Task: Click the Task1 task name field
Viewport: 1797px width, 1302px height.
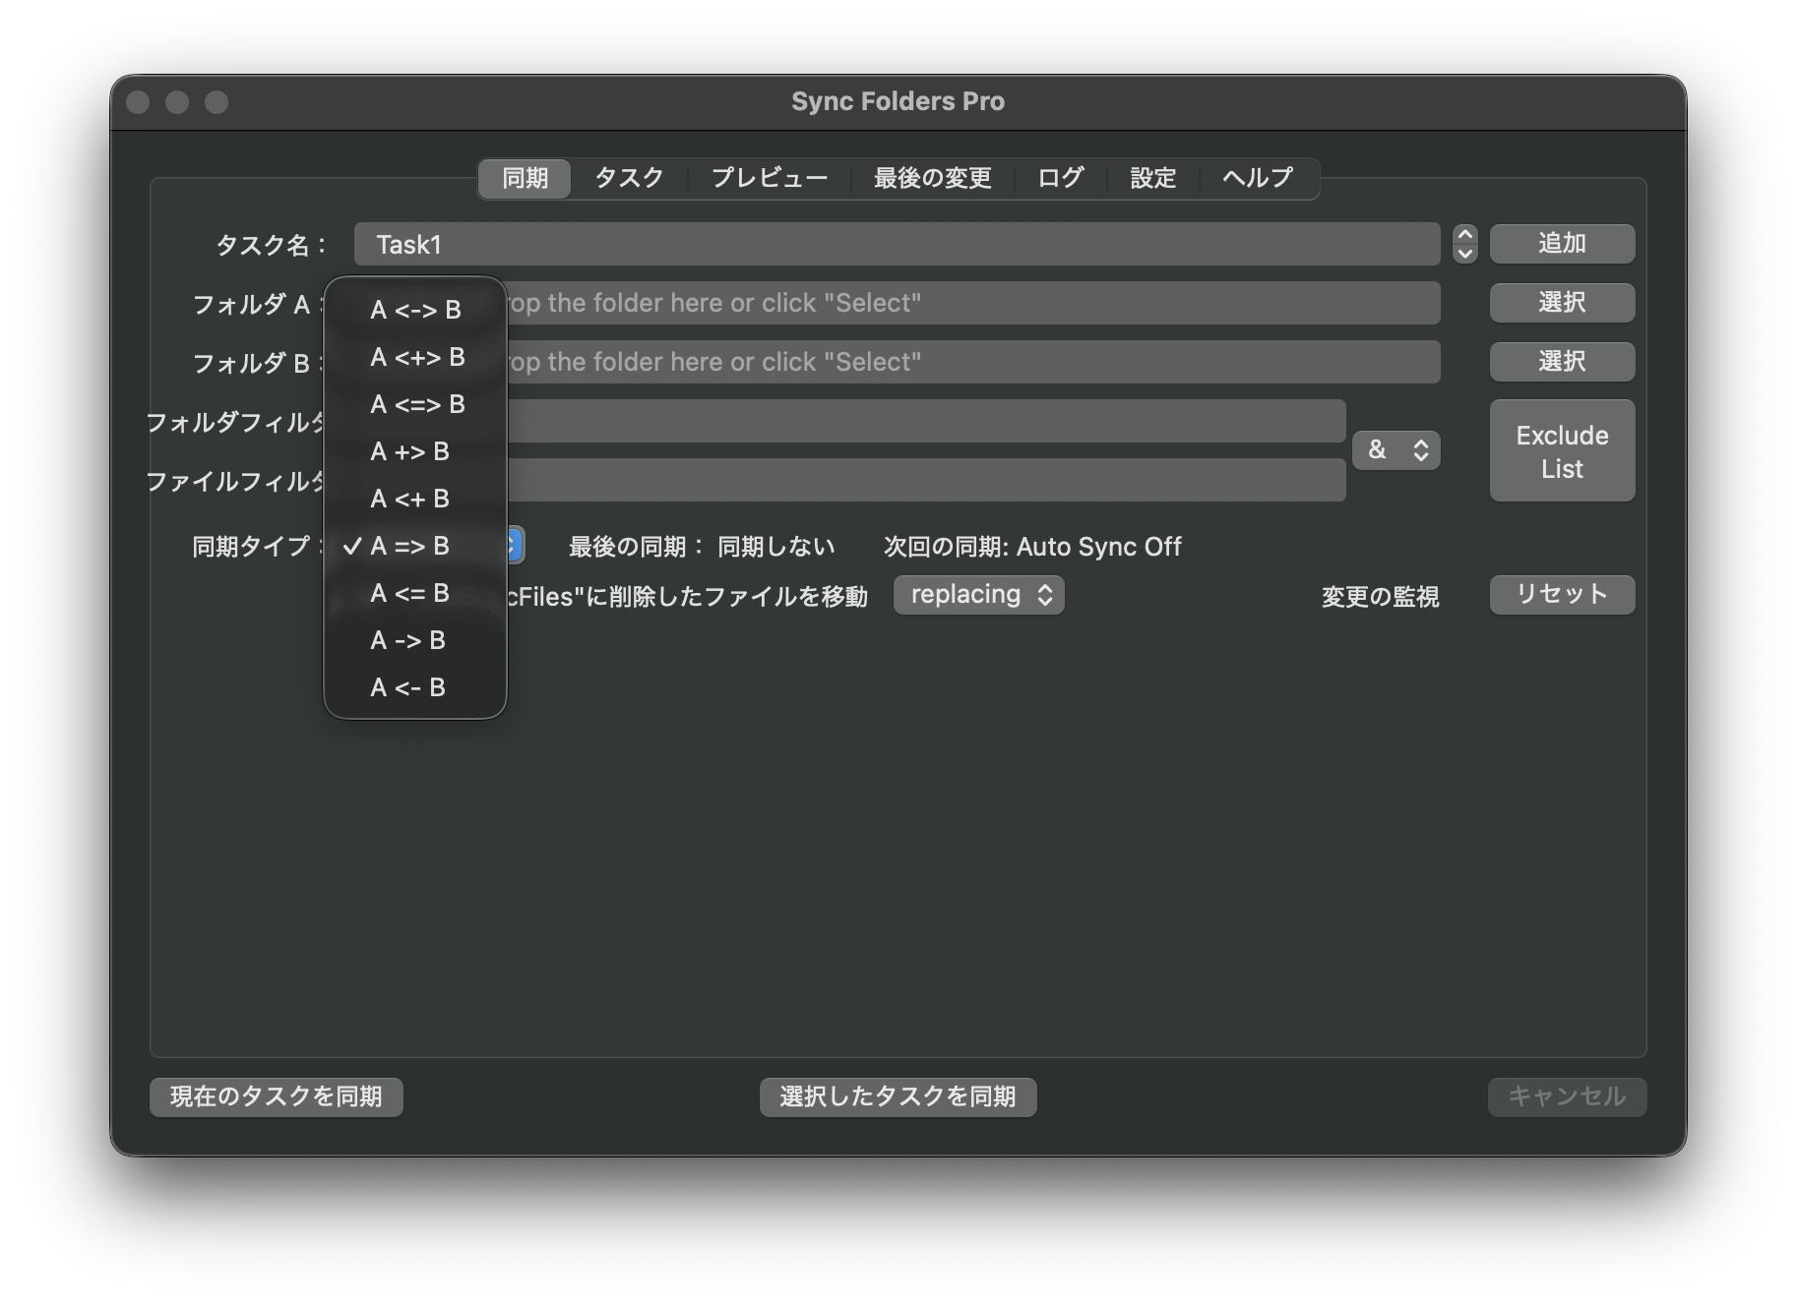Action: click(896, 244)
